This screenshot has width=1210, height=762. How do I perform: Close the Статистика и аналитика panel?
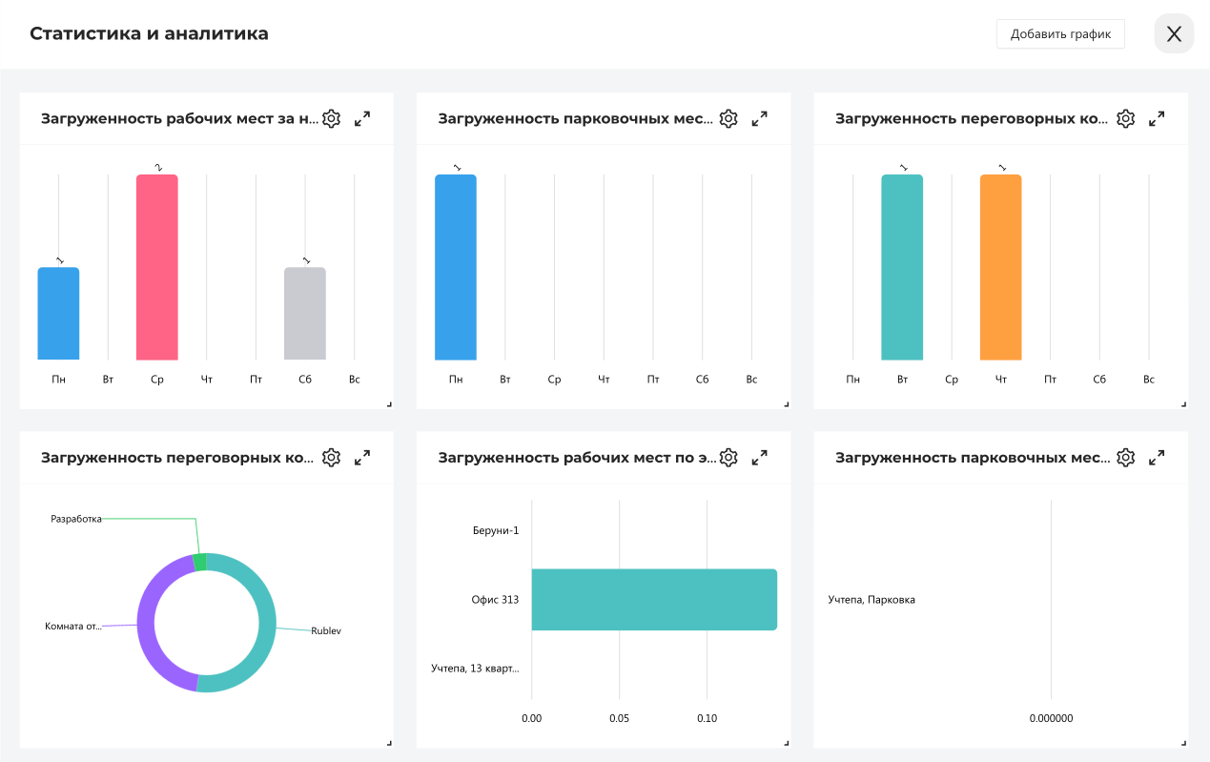pos(1174,34)
